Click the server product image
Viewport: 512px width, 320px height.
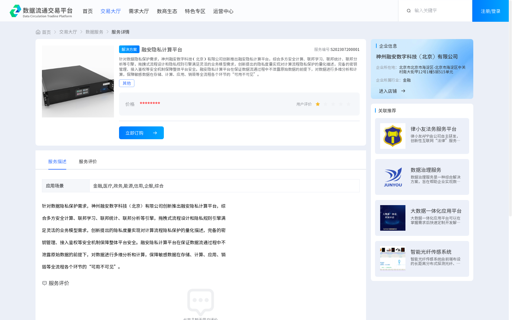(78, 81)
